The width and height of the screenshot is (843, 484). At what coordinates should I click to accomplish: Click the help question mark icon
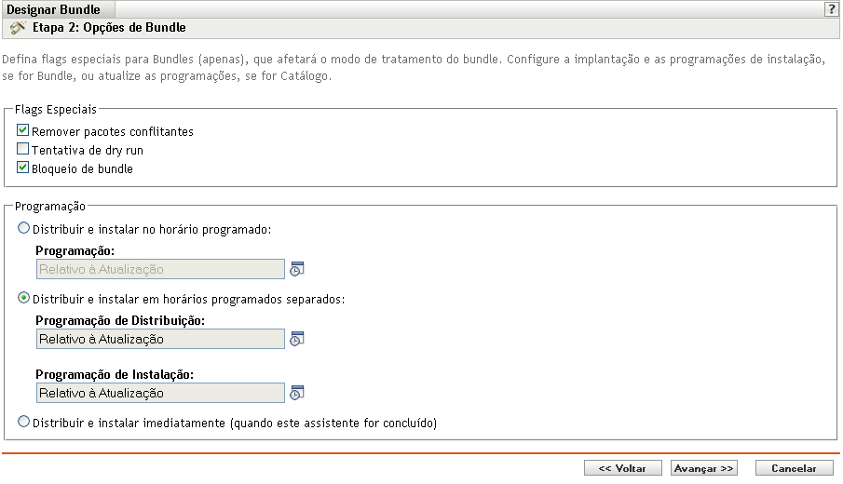click(830, 7)
